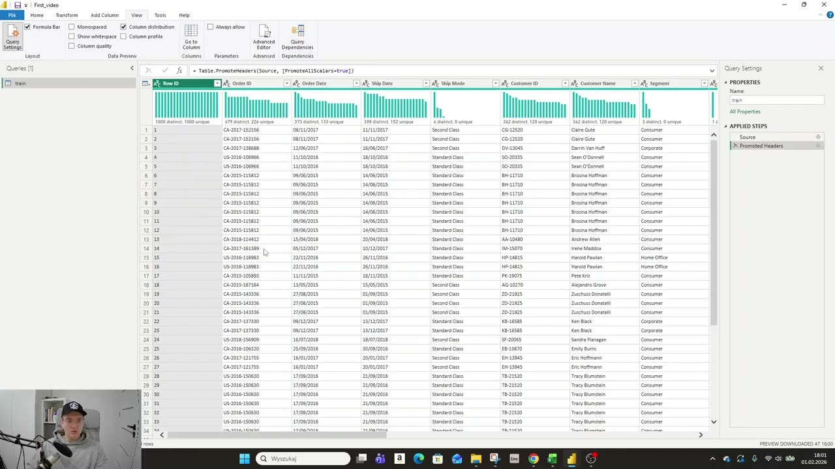
Task: Open the Power BI taskbar icon
Action: 571,459
